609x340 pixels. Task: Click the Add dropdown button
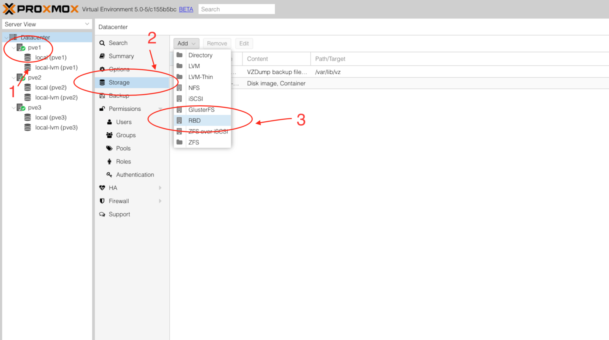(x=187, y=43)
